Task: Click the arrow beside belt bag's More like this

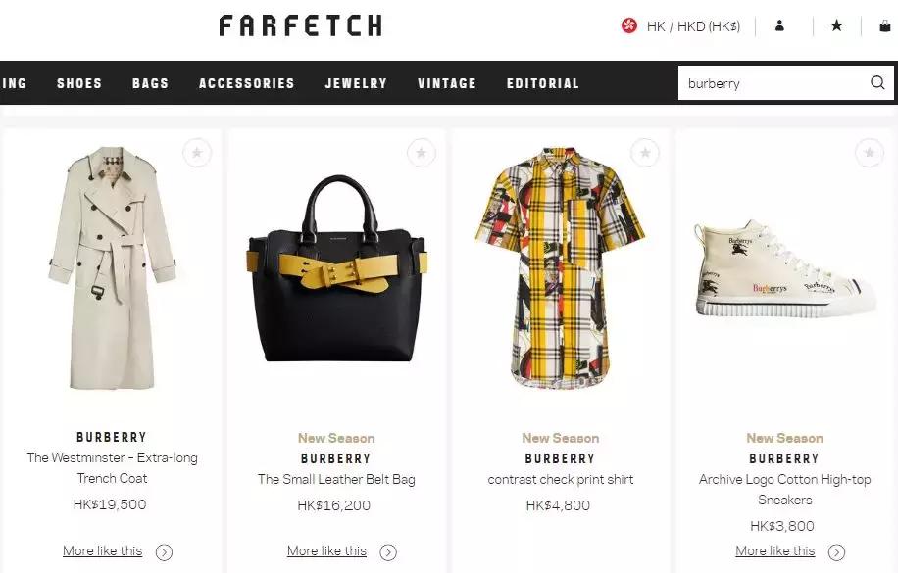Action: pos(388,551)
